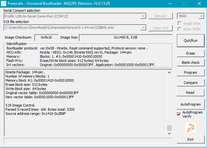
Task: Click 'Source address range: 0x1410-0x2B8F' line
Action: tap(36, 114)
